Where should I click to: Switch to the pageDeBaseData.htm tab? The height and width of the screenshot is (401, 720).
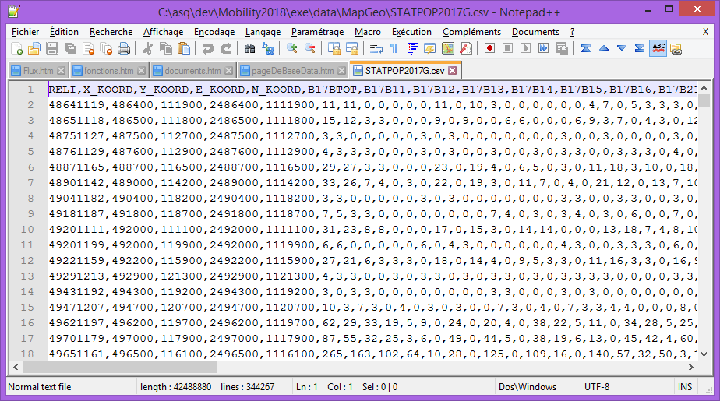pyautogui.click(x=292, y=70)
